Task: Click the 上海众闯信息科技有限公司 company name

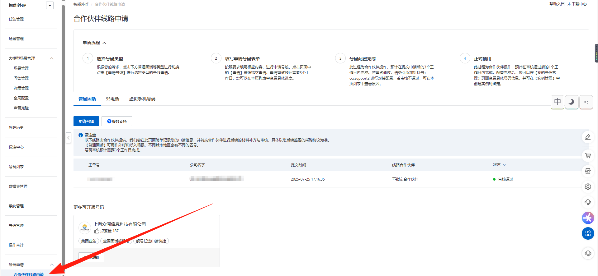Action: (x=120, y=224)
